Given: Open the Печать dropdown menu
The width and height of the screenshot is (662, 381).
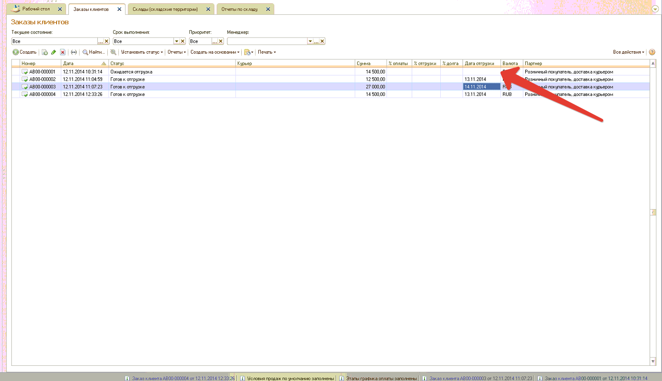Looking at the screenshot, I should pos(266,52).
